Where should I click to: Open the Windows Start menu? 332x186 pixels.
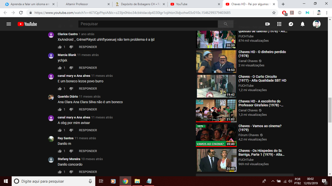click(x=5, y=181)
